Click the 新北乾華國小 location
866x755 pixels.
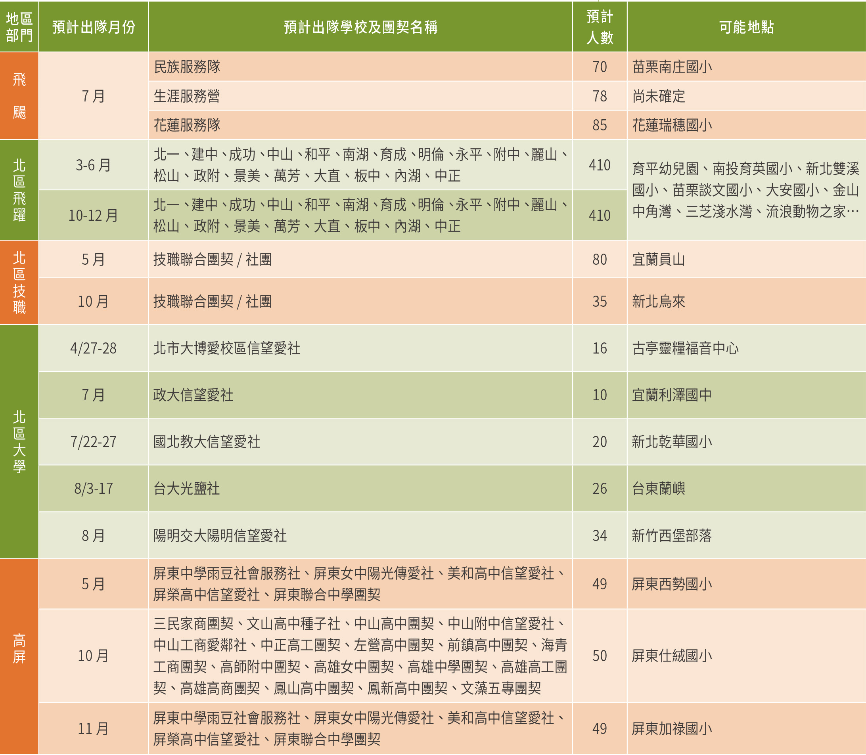coord(746,442)
